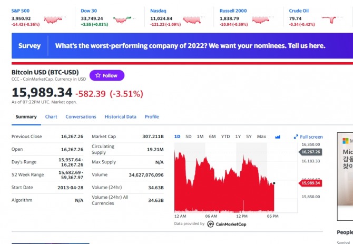This screenshot has width=353, height=244.
Task: Click the Max Supply label
Action: pos(104,162)
